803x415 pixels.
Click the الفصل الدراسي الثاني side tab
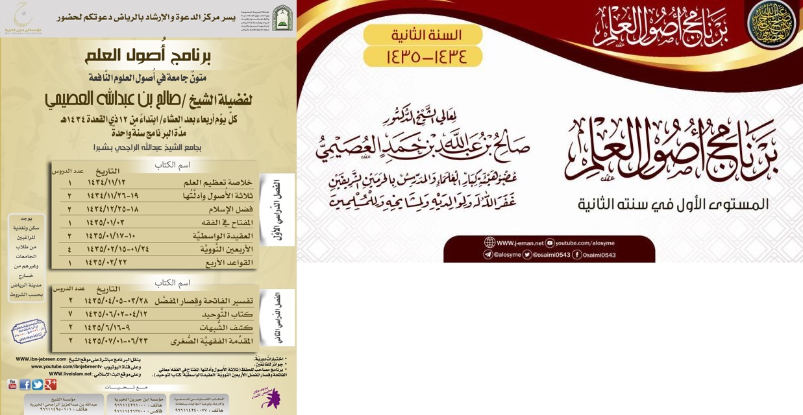coord(276,316)
